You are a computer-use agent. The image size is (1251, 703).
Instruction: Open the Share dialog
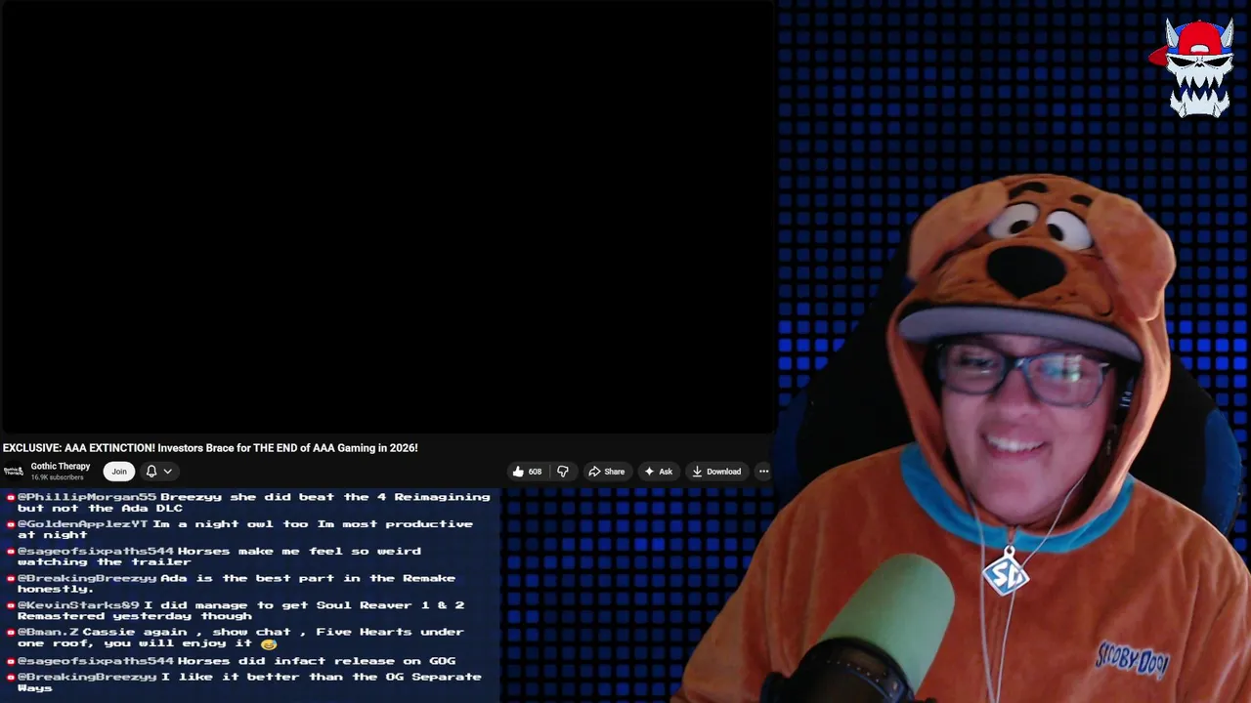606,472
